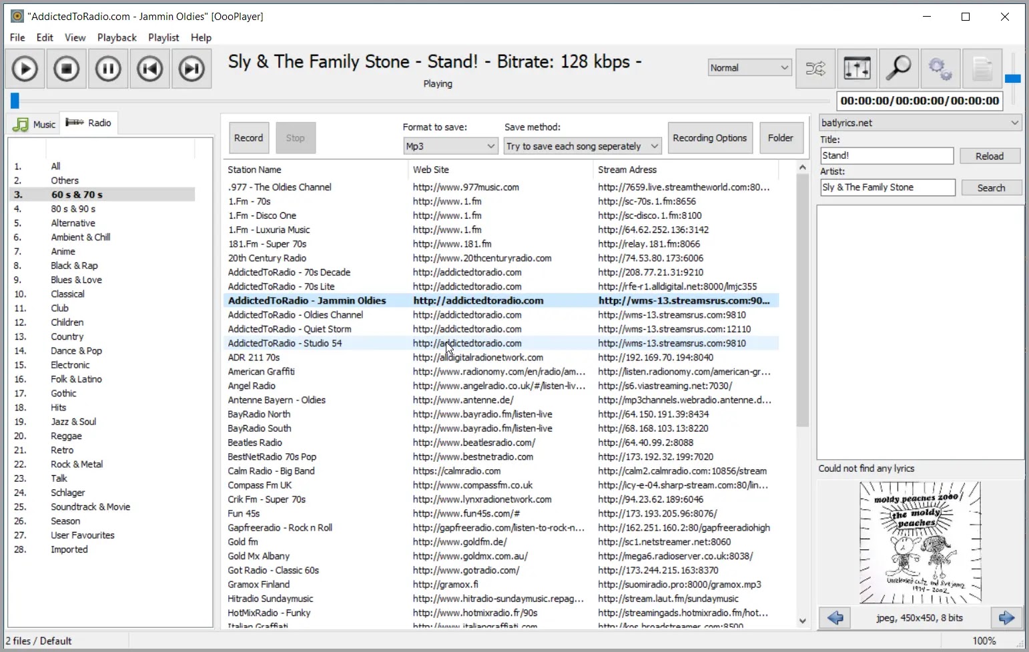Click the station list scrollbar up arrow

pos(802,168)
